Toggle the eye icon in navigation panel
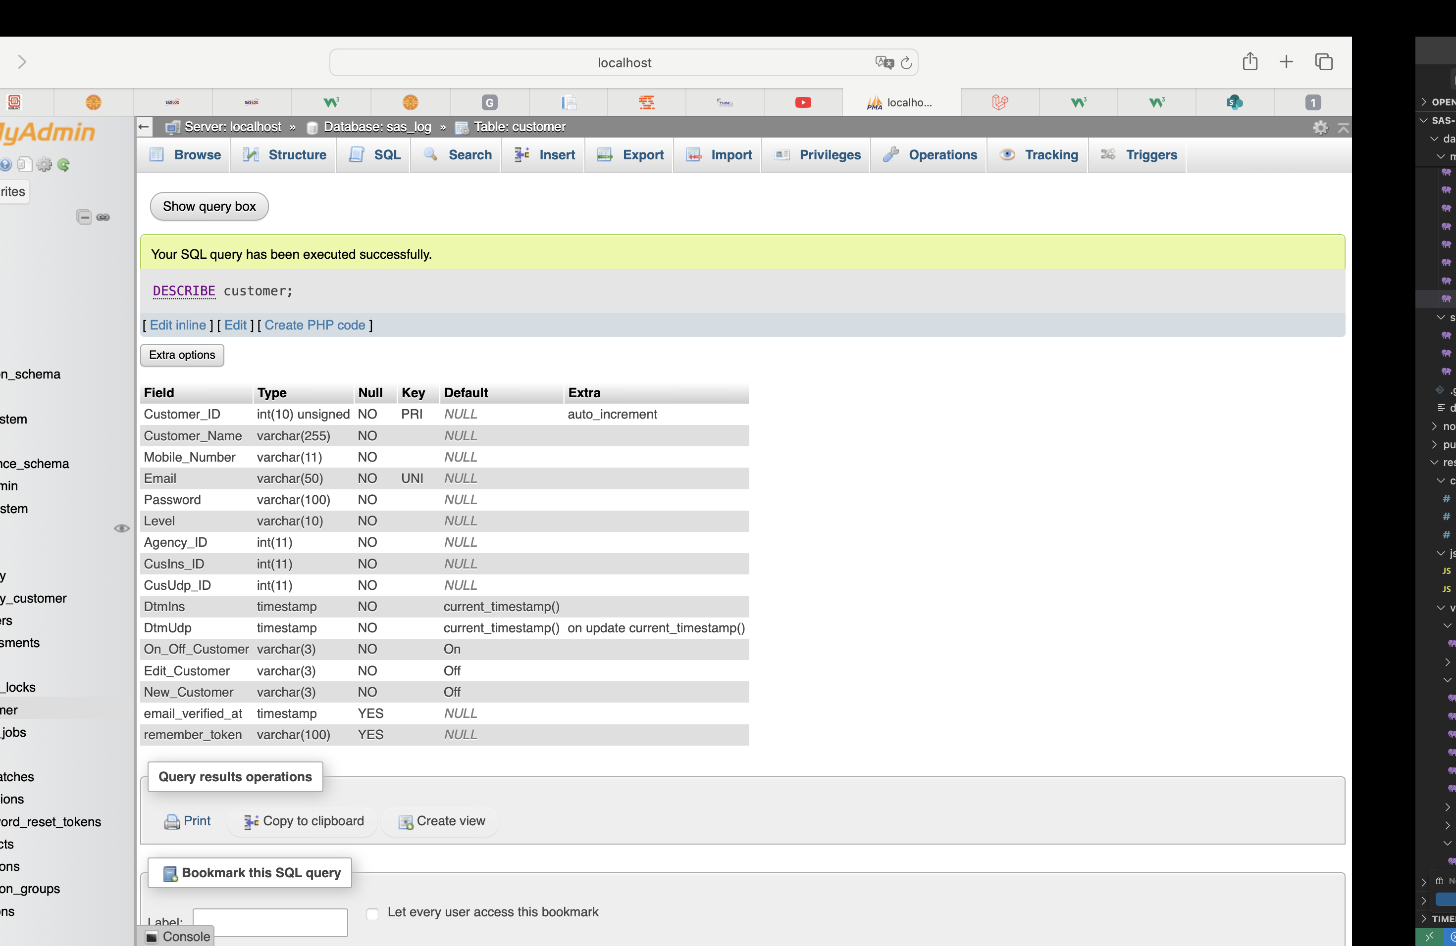Screen dimensions: 1456x946 pyautogui.click(x=121, y=528)
